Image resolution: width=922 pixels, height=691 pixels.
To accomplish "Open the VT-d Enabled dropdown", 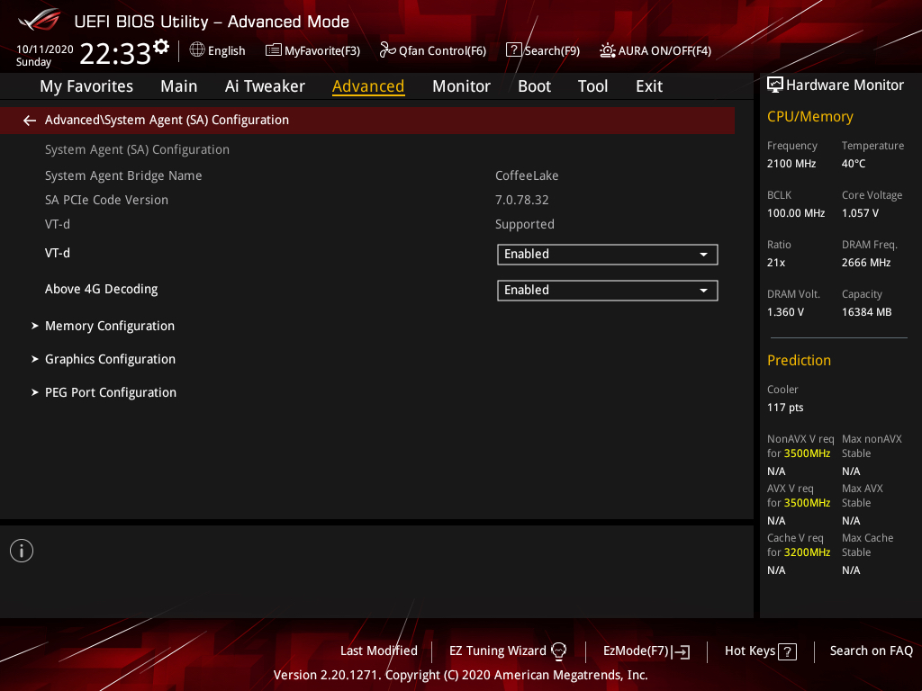I will tap(608, 255).
